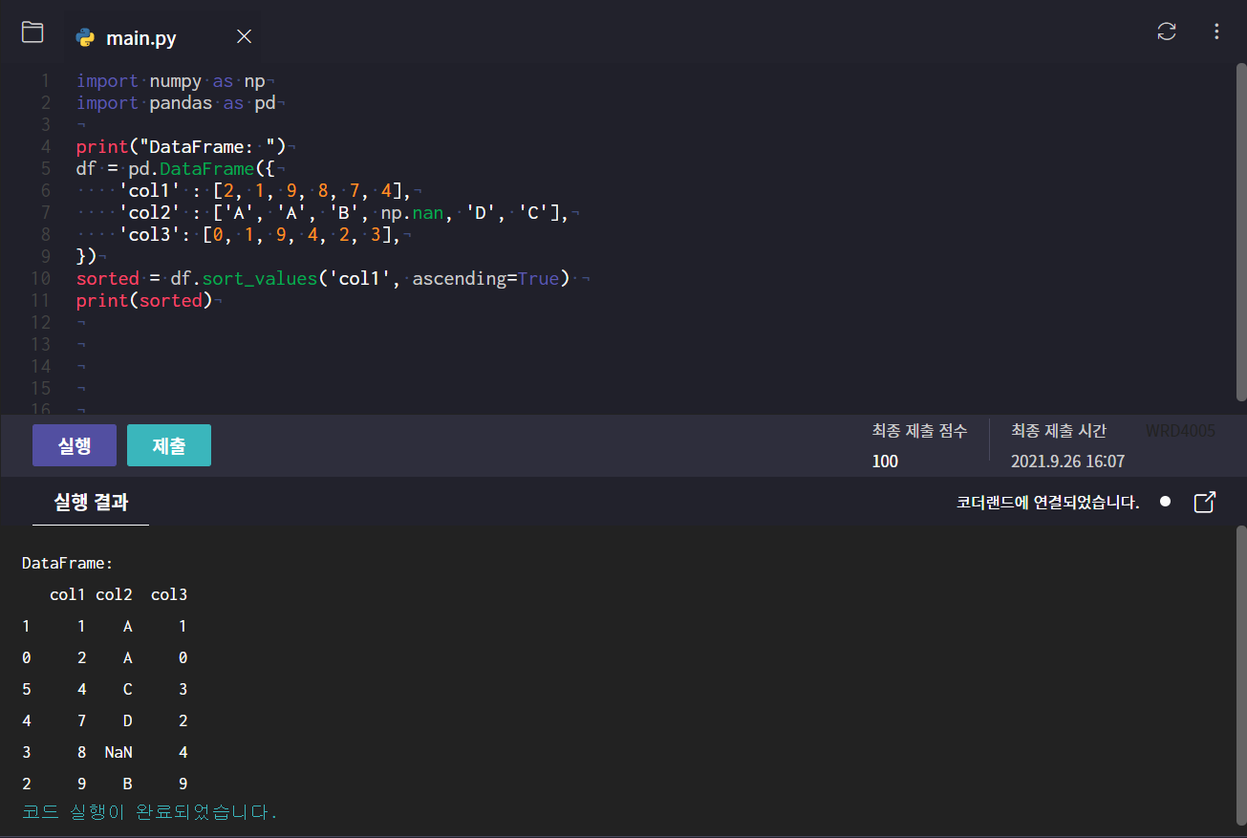The height and width of the screenshot is (838, 1247).
Task: Click the WRD4005 code label
Action: 1181,431
